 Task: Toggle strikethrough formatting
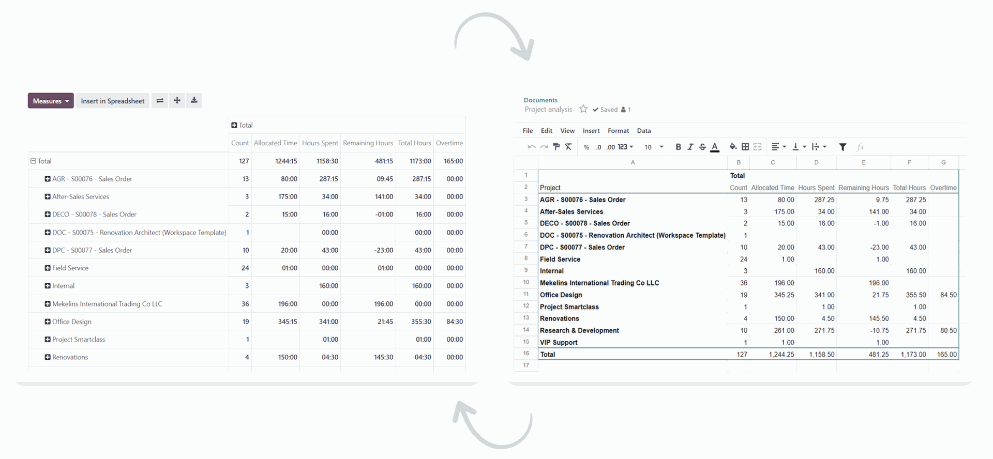702,147
